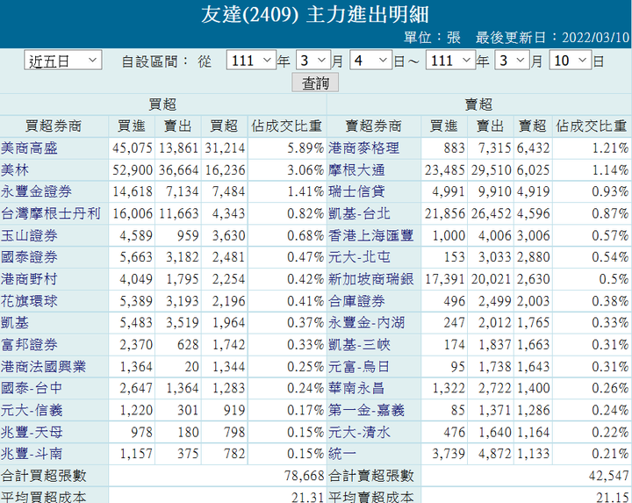The image size is (632, 503).
Task: Open the end year 111 dropdown
Action: 450,61
